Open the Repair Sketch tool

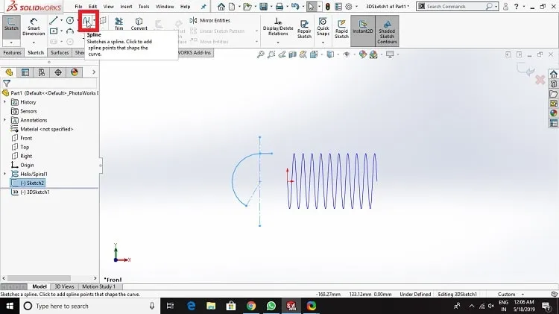pyautogui.click(x=304, y=28)
